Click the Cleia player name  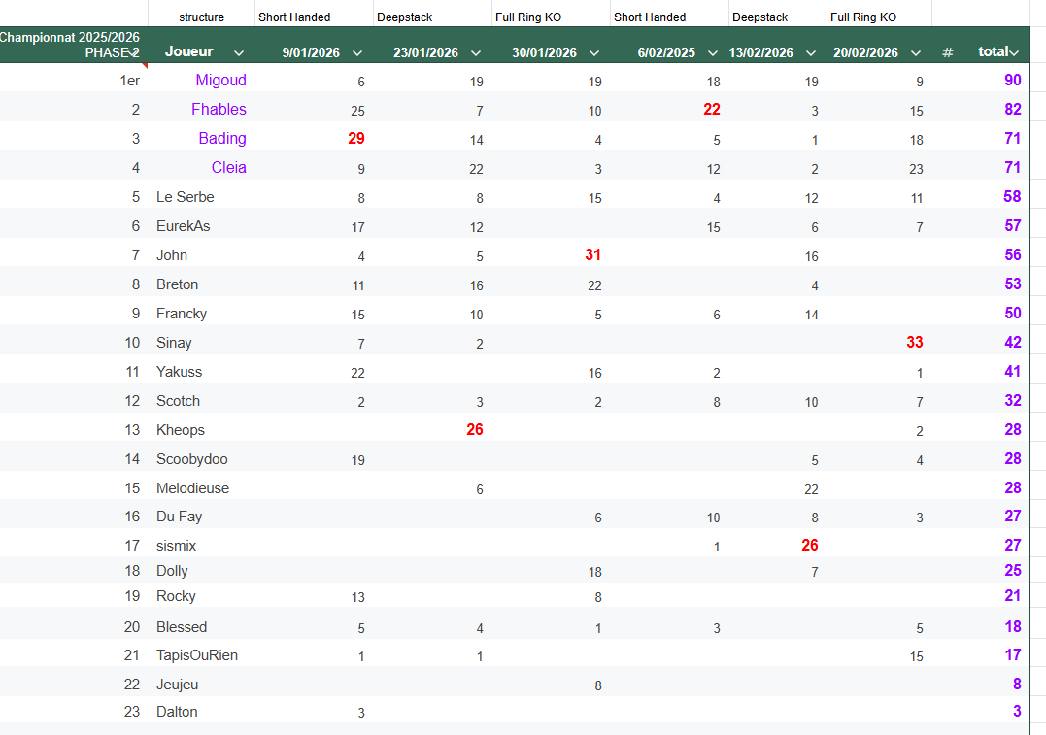228,167
